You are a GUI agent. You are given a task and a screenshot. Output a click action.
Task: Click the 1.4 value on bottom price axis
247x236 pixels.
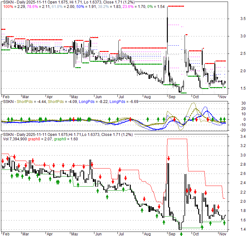point(243,229)
